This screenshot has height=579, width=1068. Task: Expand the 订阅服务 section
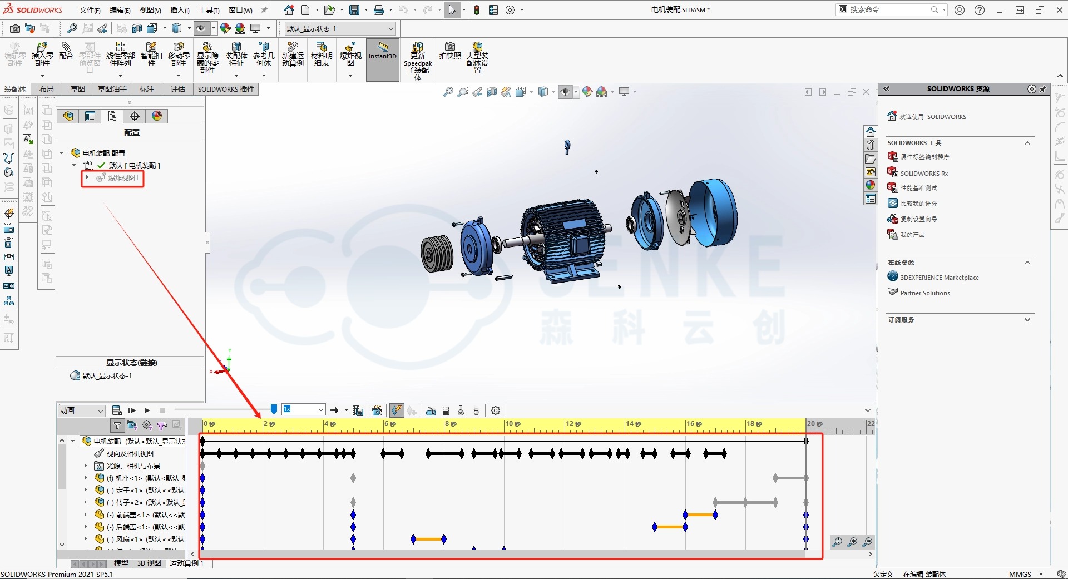tap(1027, 320)
